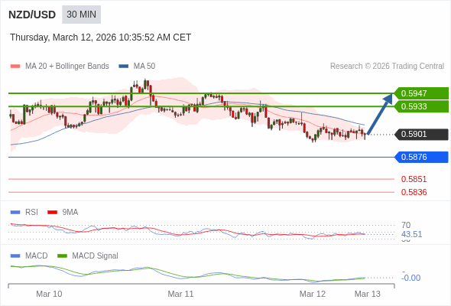
Task: Click the RSI 70 level label
Action: click(406, 225)
